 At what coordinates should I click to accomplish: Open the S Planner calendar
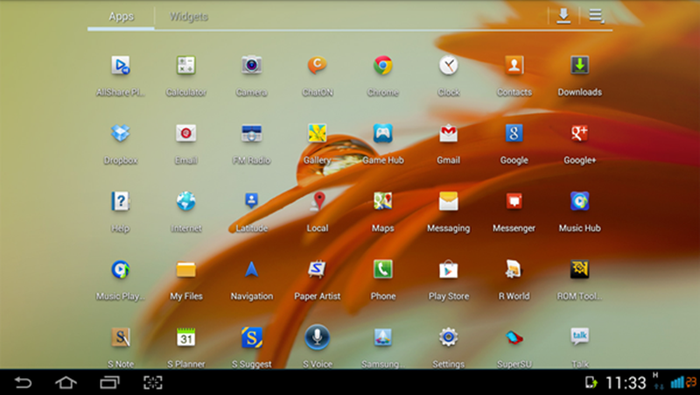tap(186, 337)
